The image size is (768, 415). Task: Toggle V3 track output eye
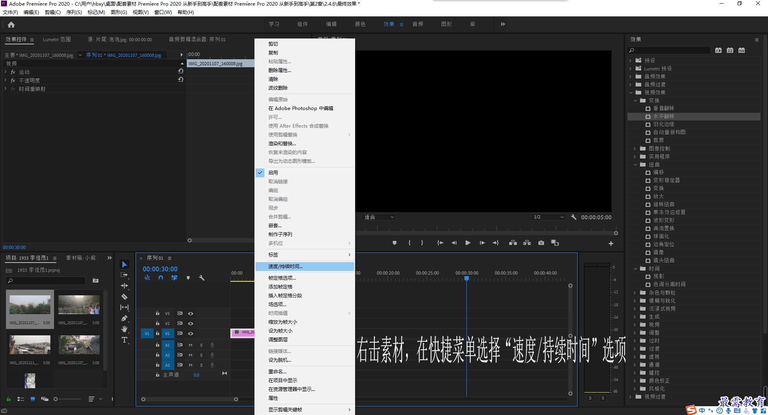[191, 313]
